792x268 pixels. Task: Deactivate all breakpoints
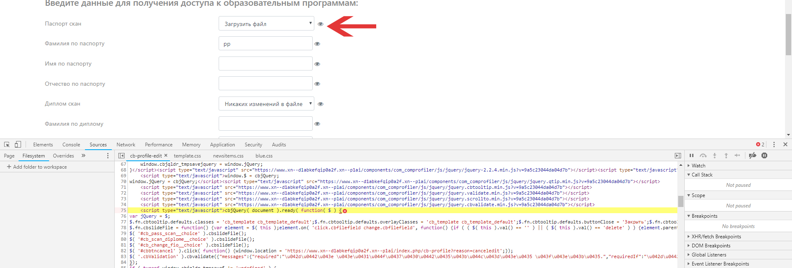pos(753,156)
